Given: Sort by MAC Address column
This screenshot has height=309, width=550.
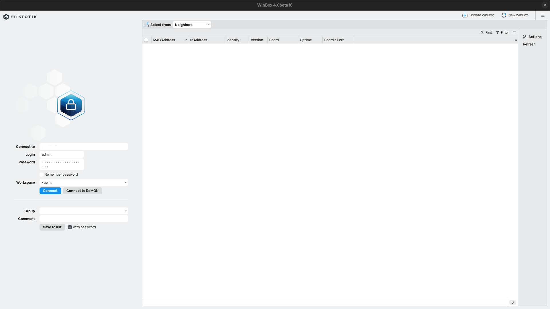Looking at the screenshot, I should [170, 40].
